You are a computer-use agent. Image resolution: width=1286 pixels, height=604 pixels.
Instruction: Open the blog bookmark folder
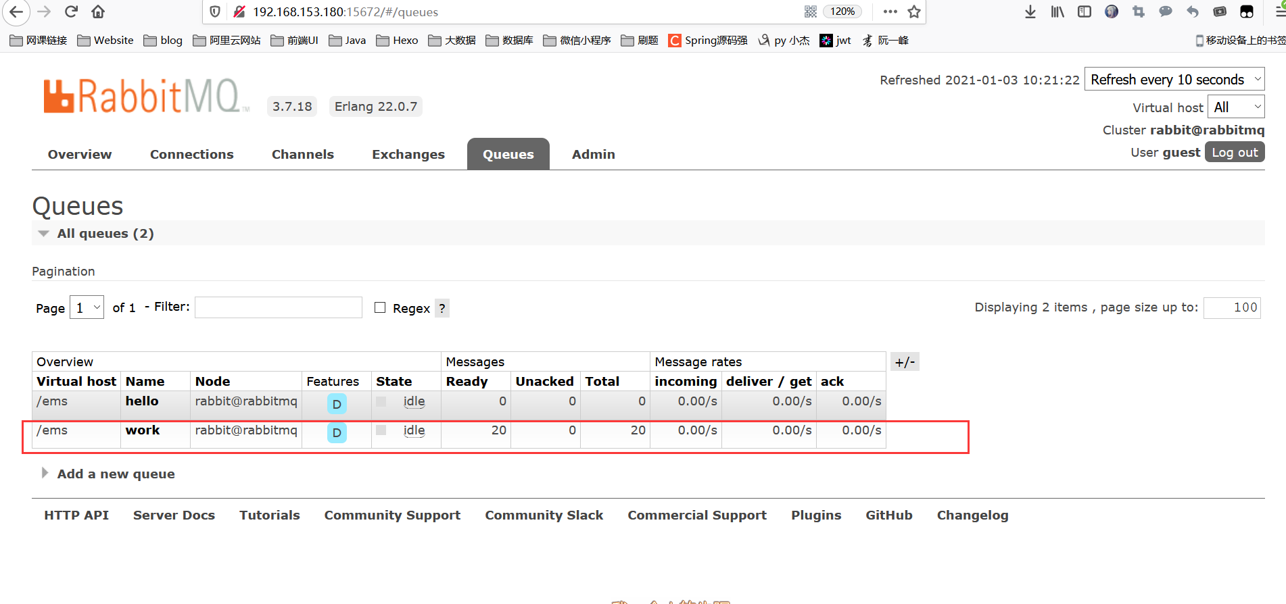coord(163,41)
